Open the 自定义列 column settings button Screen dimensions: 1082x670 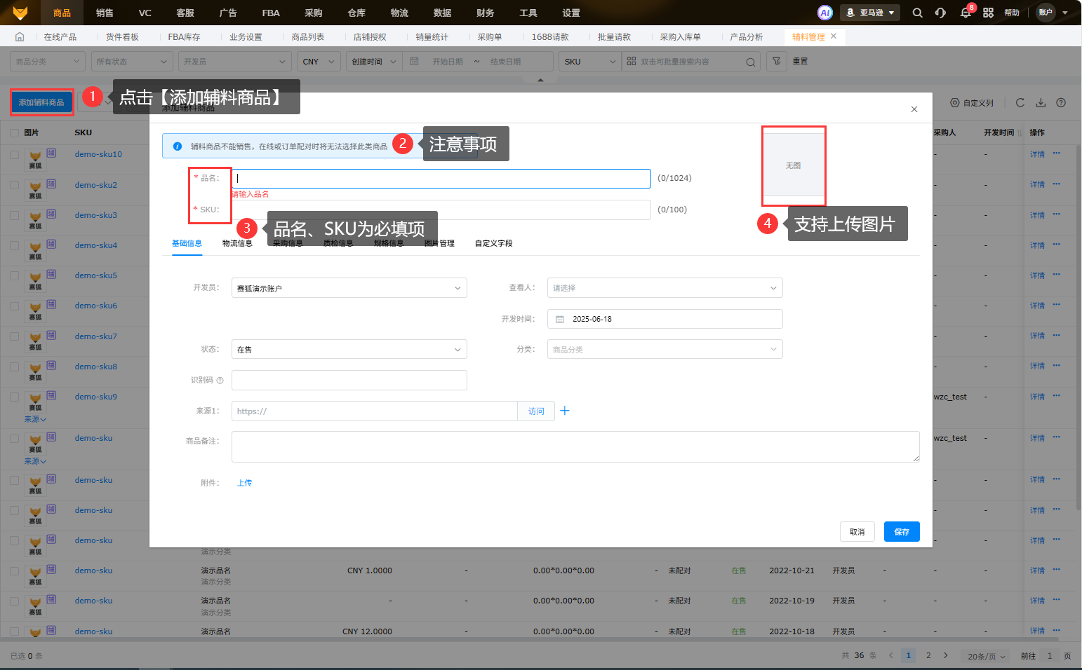tap(972, 102)
